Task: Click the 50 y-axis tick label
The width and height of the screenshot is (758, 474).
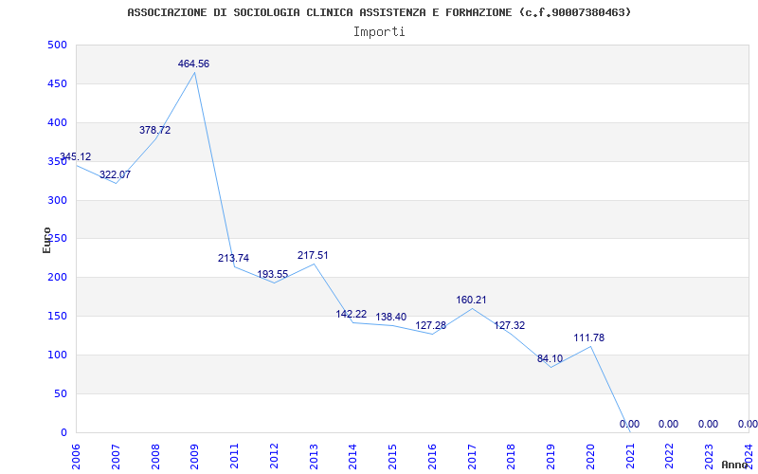Action: click(x=61, y=393)
